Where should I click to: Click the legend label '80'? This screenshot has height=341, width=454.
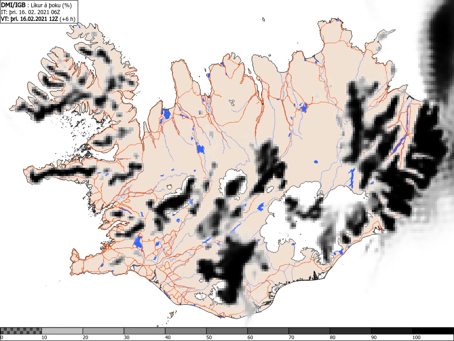332,337
